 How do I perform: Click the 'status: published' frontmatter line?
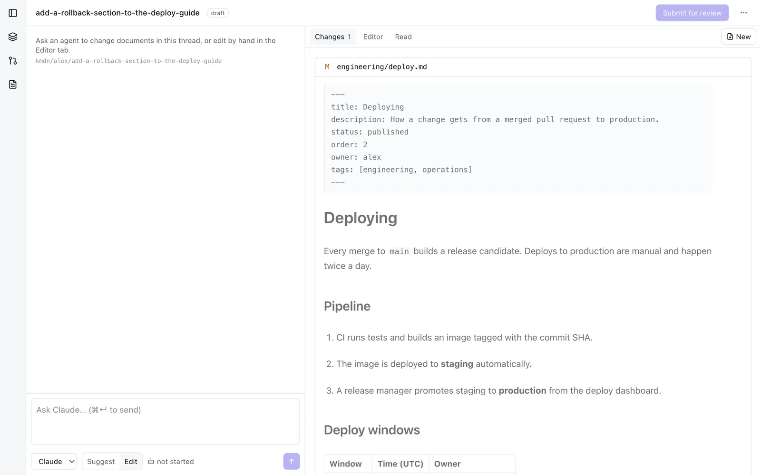(370, 132)
